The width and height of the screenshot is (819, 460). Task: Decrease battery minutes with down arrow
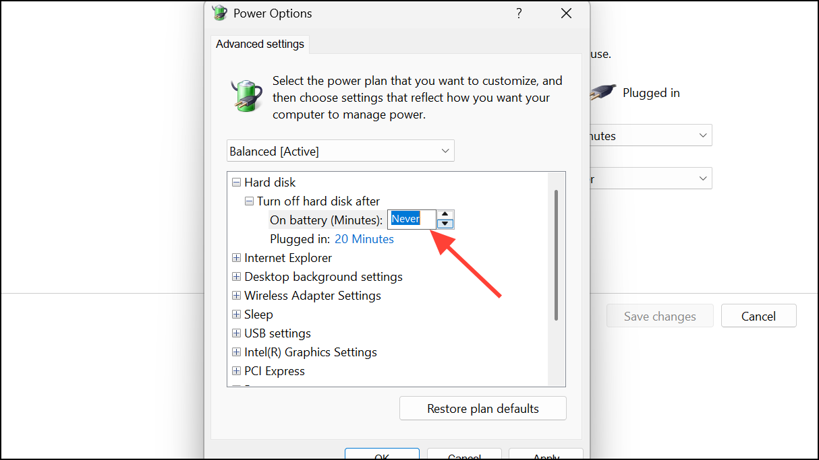[445, 224]
